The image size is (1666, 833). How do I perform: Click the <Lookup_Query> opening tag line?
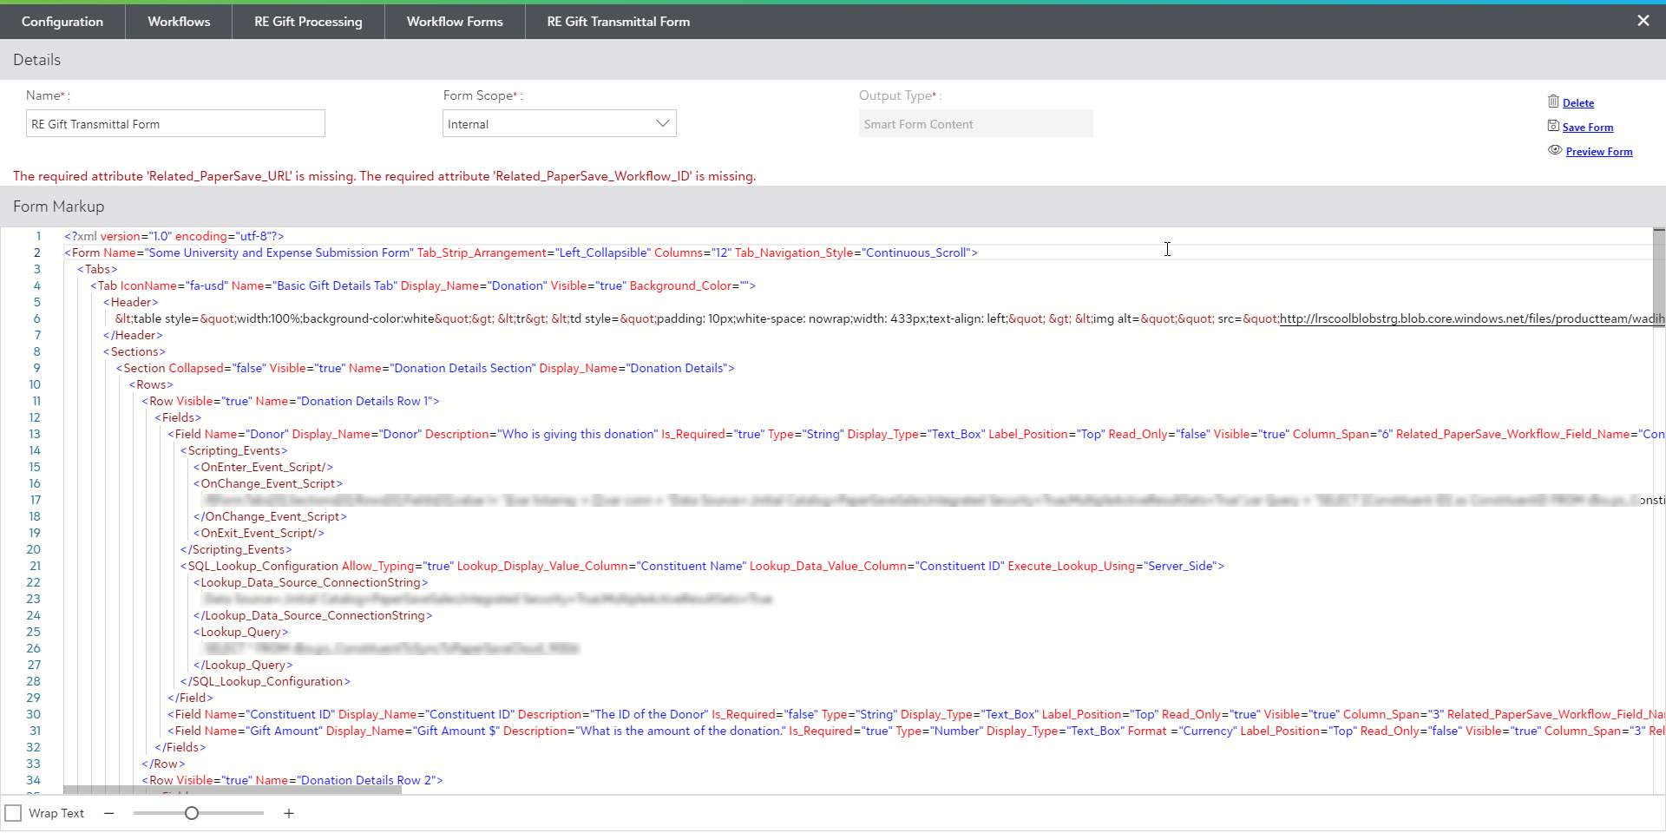(240, 632)
